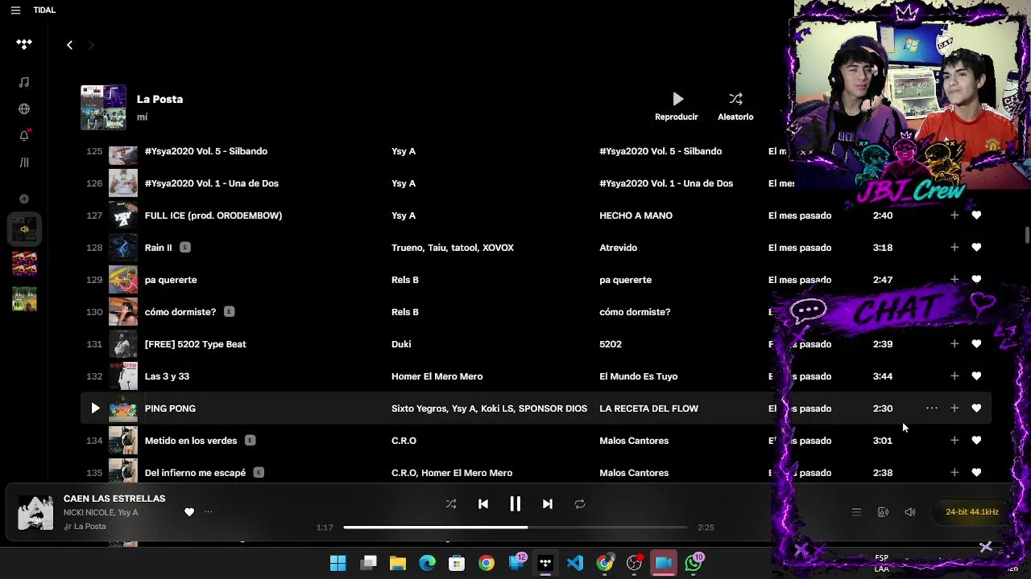Open notifications bell in sidebar
1031x579 pixels.
[x=24, y=135]
